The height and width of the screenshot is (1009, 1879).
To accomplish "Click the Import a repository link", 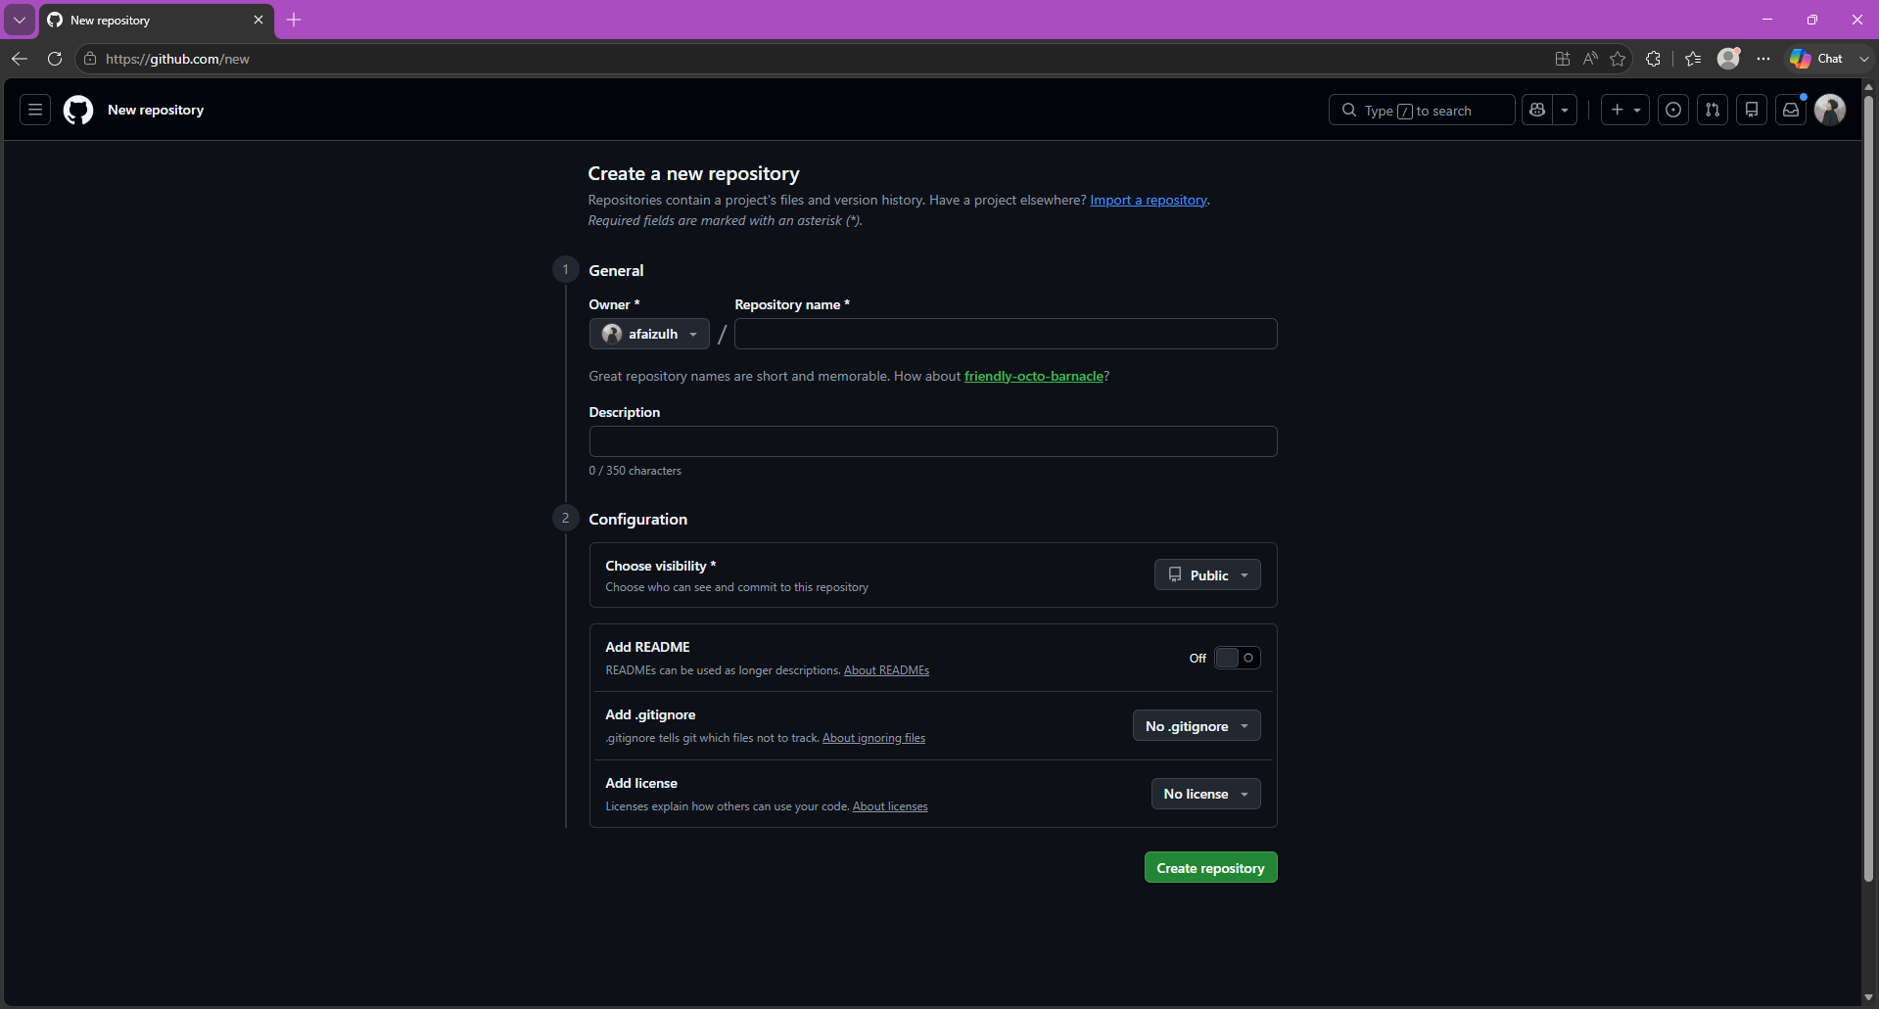I will 1149,200.
